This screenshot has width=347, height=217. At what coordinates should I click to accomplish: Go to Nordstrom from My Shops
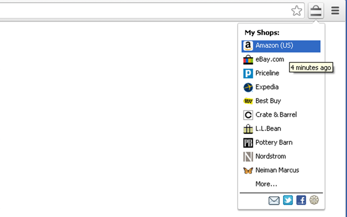point(271,156)
